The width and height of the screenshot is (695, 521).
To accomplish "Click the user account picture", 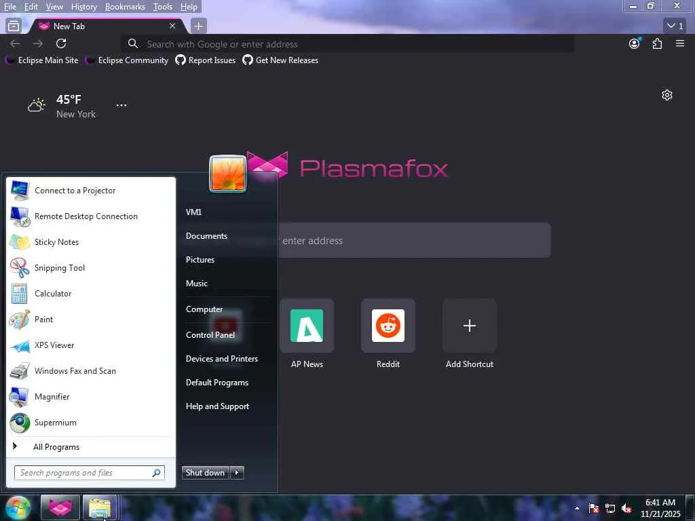I will tap(228, 173).
